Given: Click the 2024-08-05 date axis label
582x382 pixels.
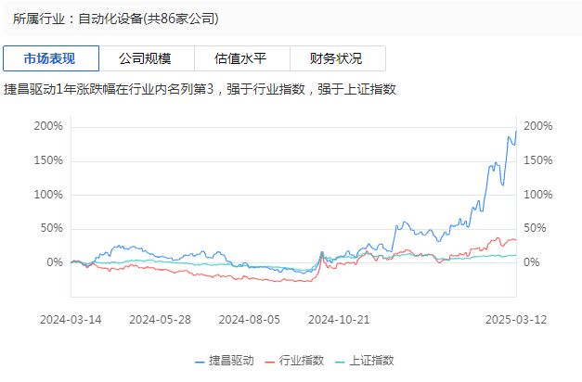Looking at the screenshot, I should point(250,320).
